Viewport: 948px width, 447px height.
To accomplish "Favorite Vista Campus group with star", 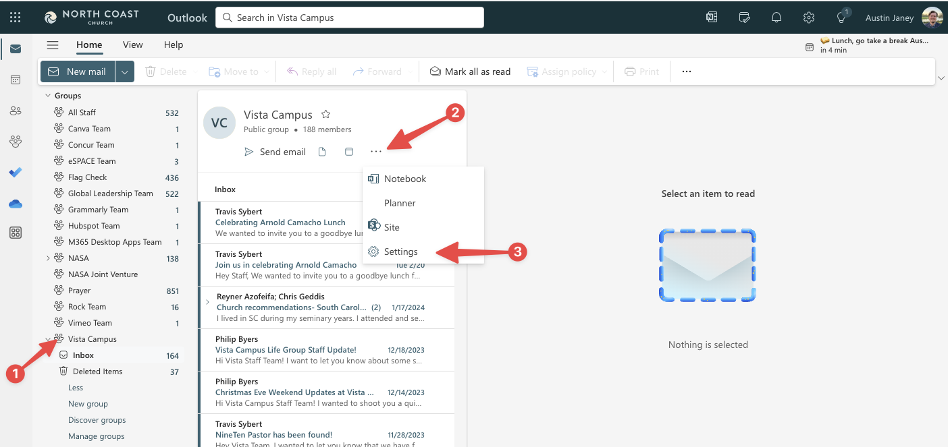I will tap(325, 115).
